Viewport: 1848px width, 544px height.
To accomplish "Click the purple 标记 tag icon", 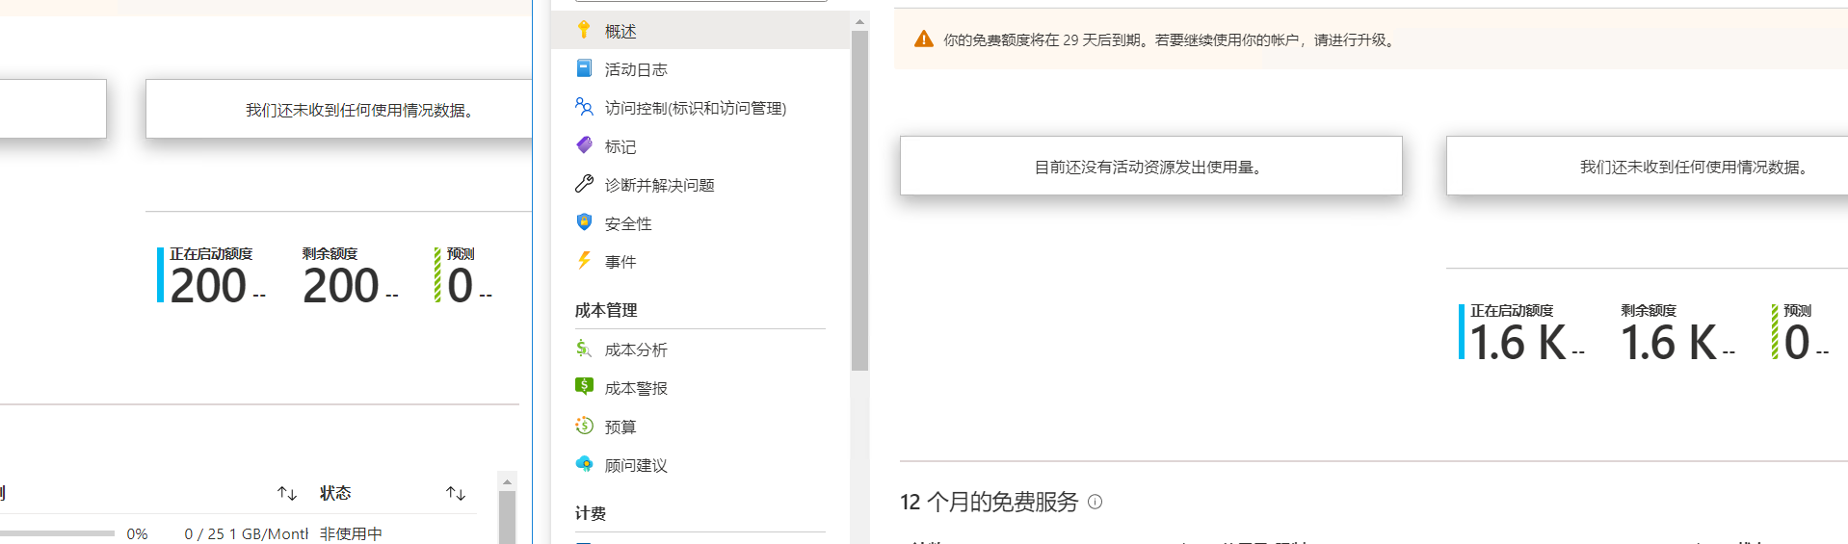I will click(x=584, y=145).
